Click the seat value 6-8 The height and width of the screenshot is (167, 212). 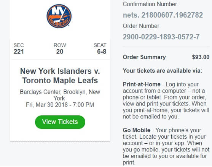102,52
